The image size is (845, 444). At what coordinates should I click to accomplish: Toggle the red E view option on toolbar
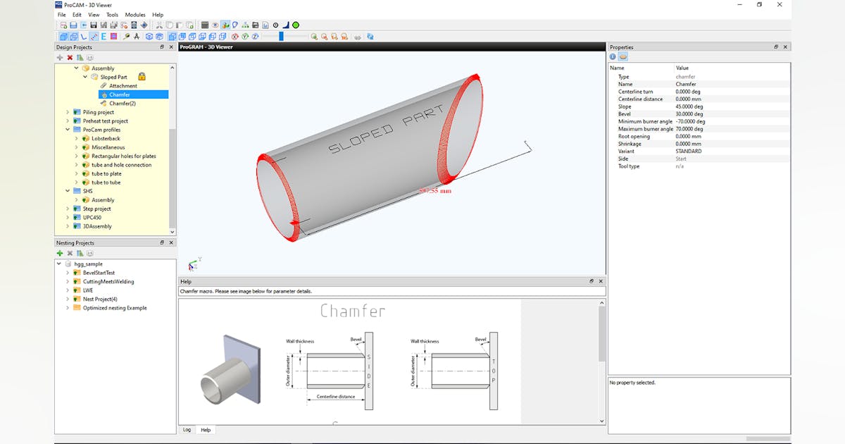[x=104, y=36]
